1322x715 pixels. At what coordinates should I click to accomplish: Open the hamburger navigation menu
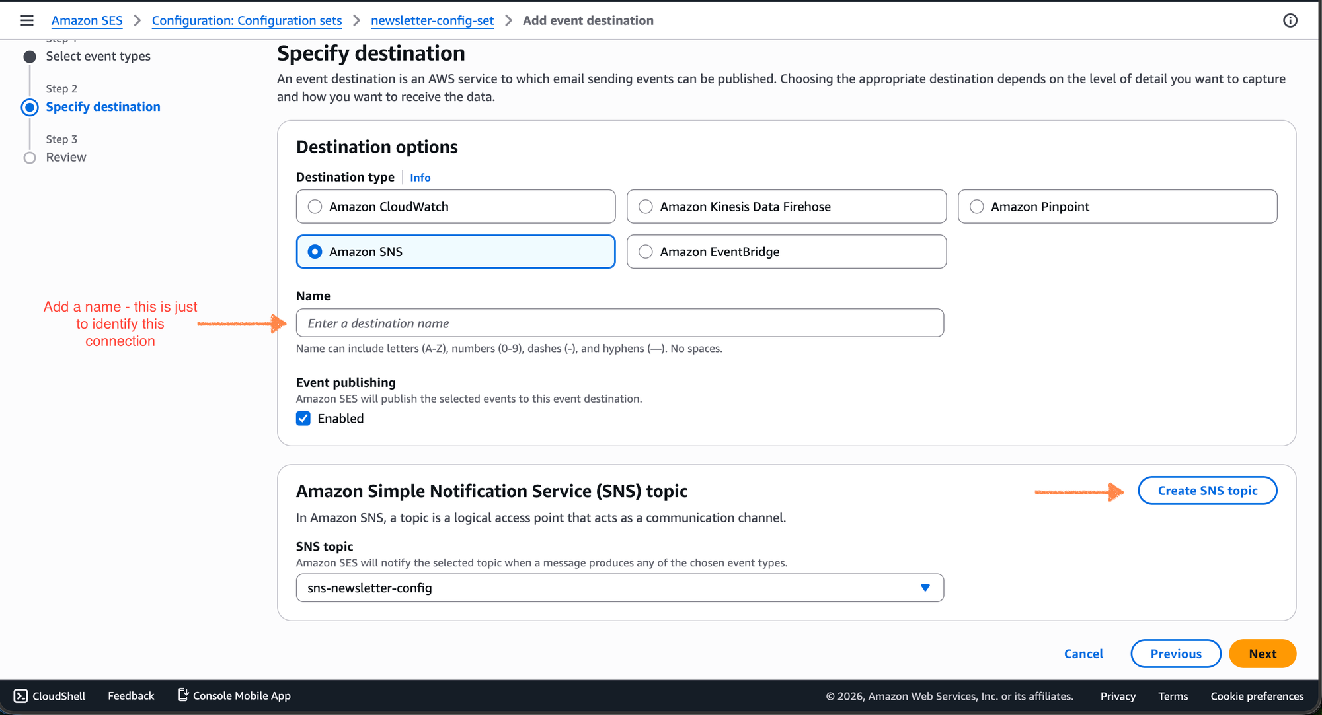coord(26,20)
